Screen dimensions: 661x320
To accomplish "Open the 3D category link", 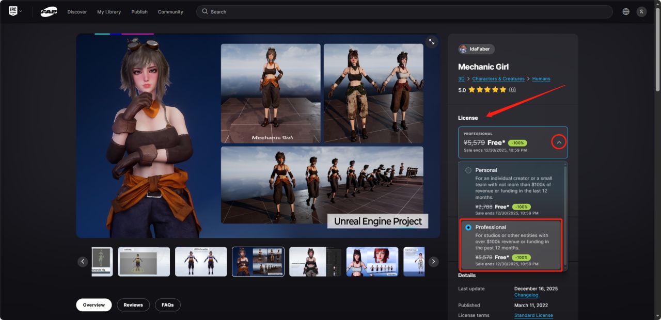I will pos(461,79).
